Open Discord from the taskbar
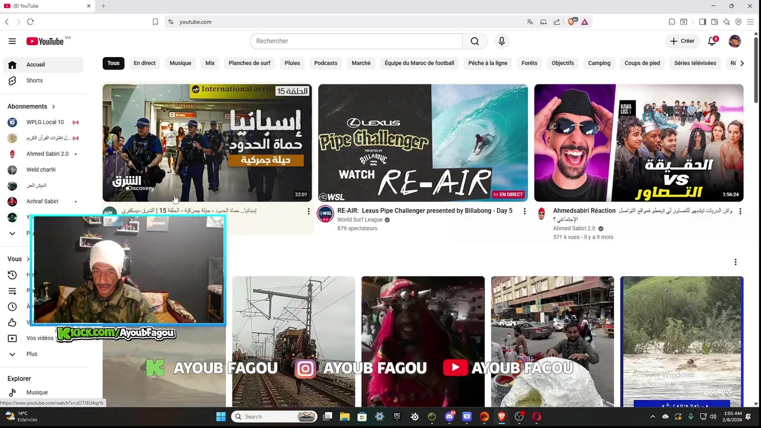 pos(449,417)
